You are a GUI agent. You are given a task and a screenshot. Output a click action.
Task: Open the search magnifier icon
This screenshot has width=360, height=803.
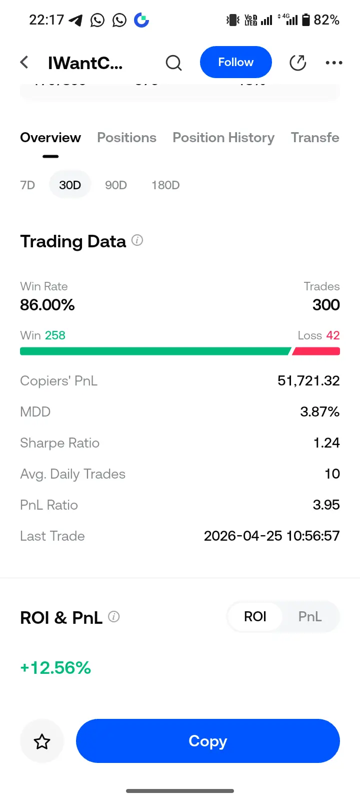click(x=173, y=63)
